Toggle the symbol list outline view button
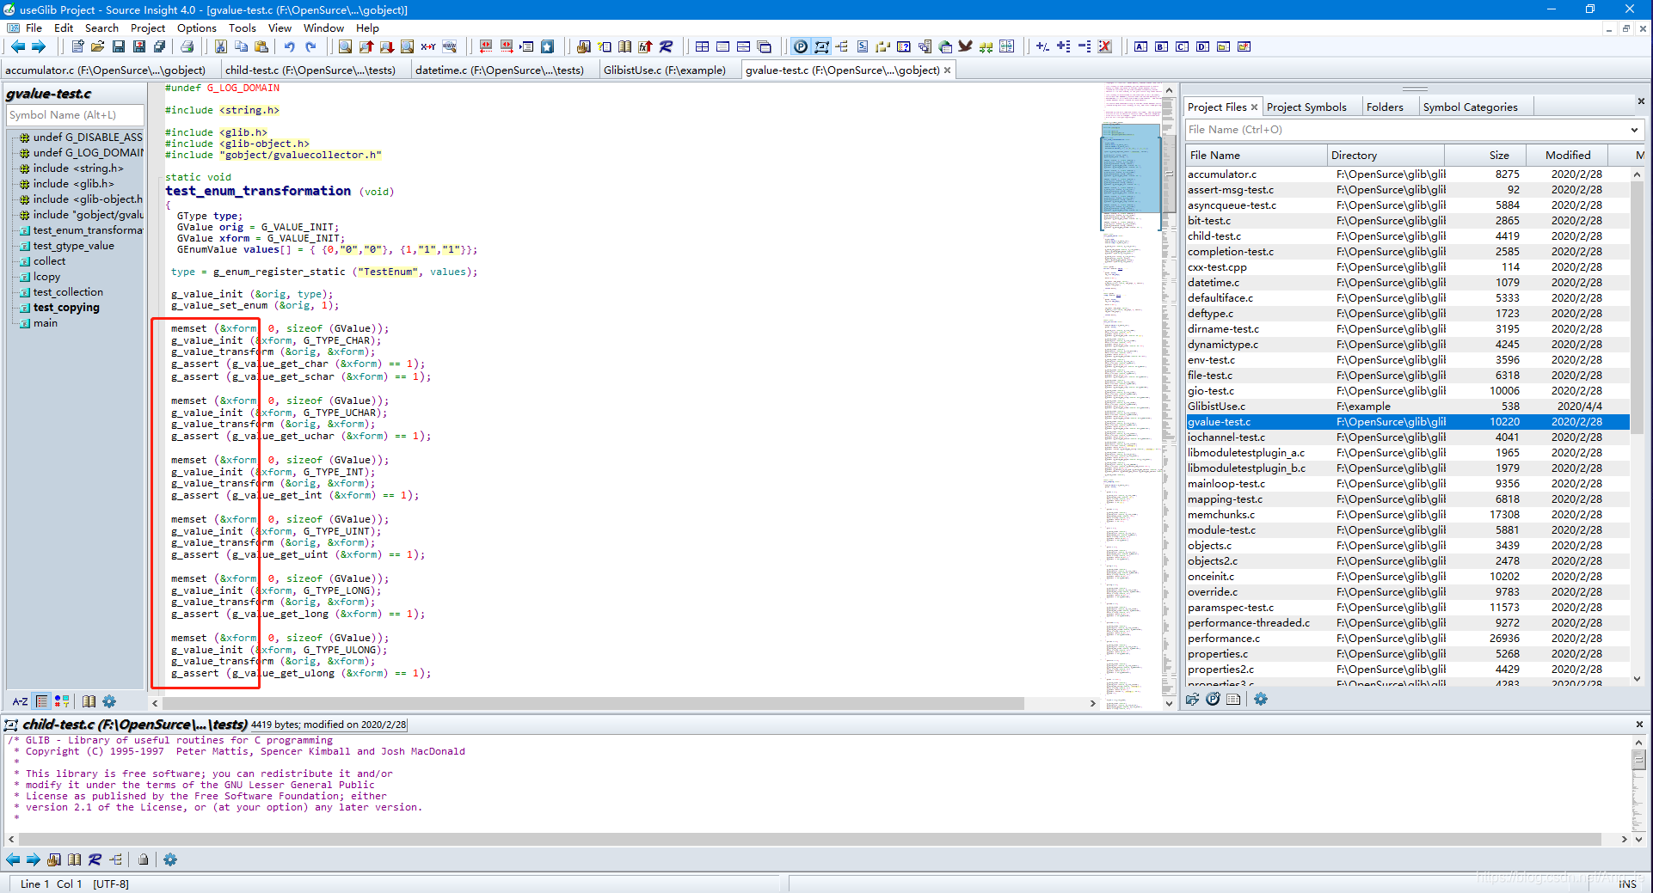Image resolution: width=1653 pixels, height=893 pixels. pos(41,701)
